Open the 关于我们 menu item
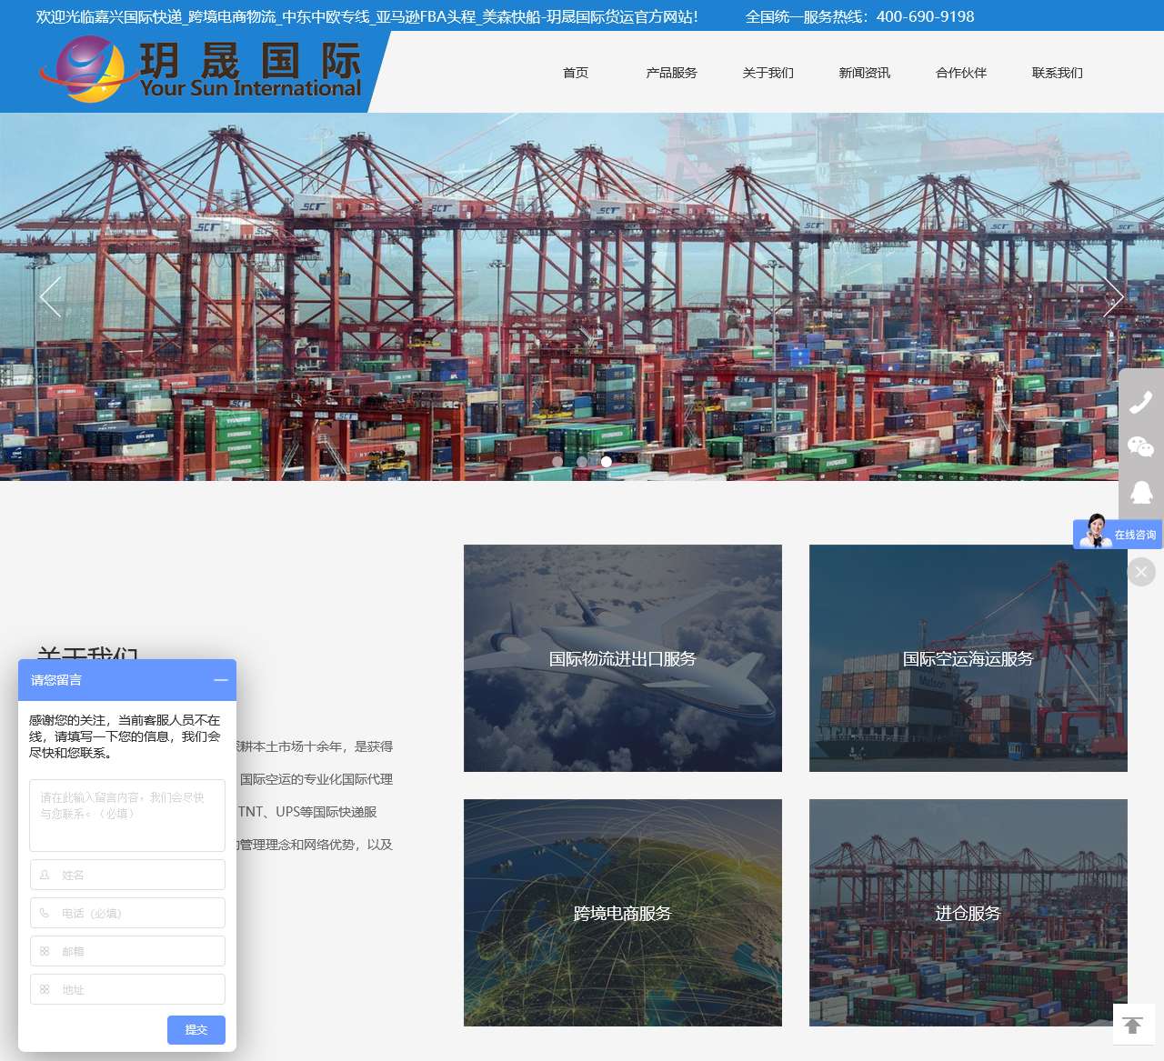This screenshot has width=1164, height=1061. 768,73
